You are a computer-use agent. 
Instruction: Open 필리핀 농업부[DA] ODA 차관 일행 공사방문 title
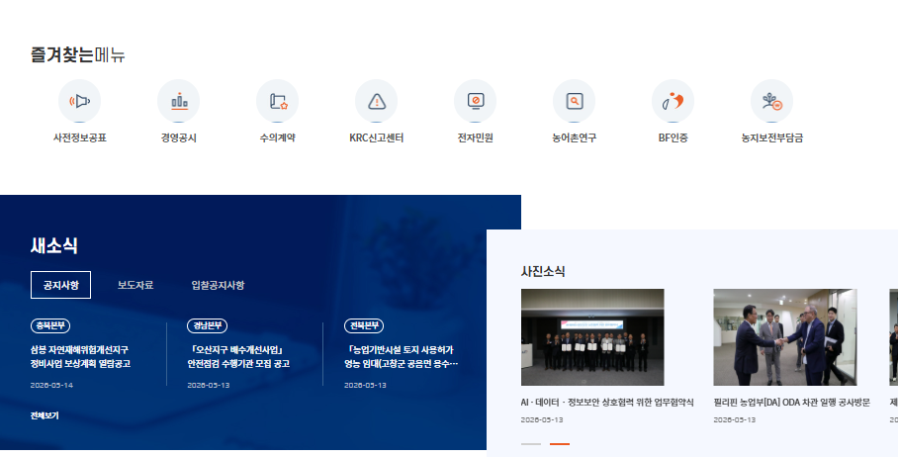(792, 403)
